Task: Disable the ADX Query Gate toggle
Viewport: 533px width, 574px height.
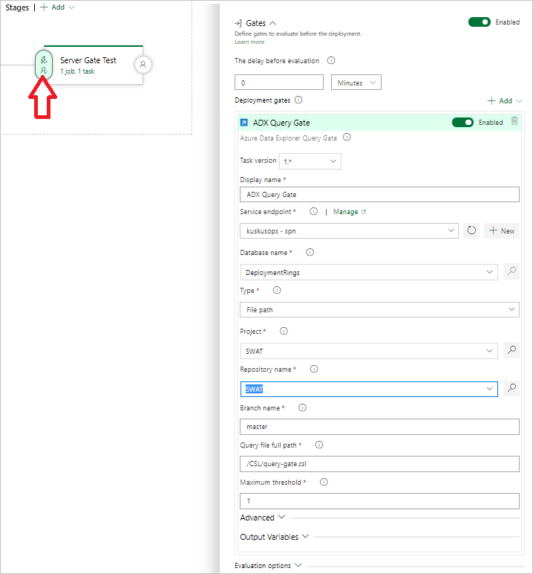Action: click(462, 122)
